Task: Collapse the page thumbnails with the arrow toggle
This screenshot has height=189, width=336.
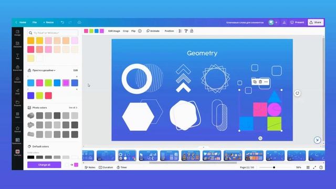Action: click(x=203, y=147)
